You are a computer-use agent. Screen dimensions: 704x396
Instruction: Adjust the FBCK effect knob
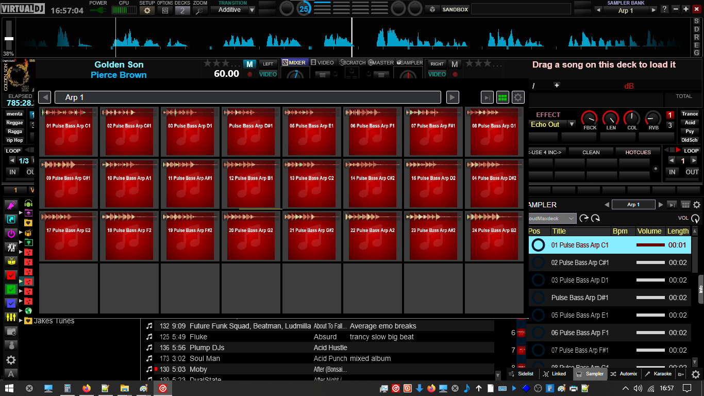[590, 118]
